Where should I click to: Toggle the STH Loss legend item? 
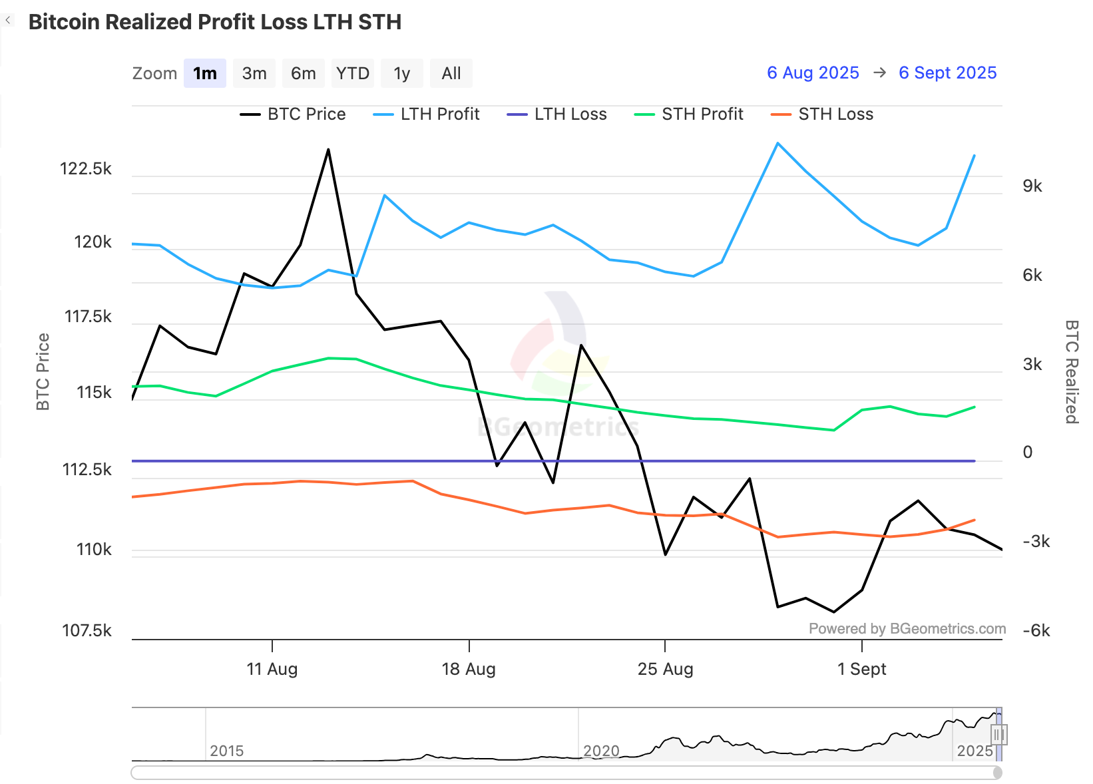coord(822,114)
